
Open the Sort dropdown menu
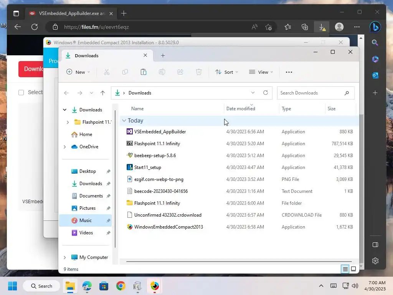point(226,72)
